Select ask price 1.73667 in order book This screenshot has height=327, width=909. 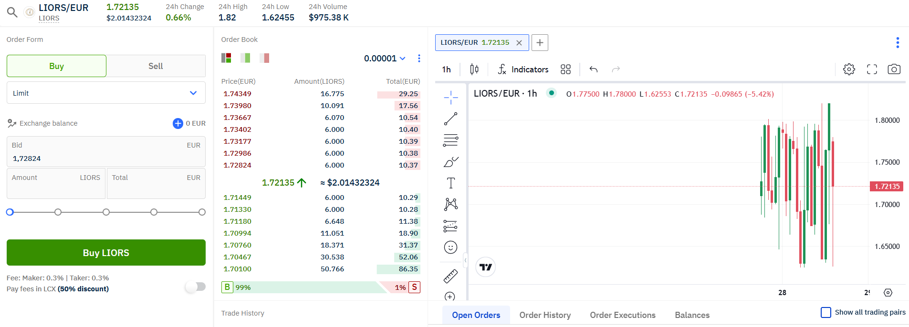[237, 118]
